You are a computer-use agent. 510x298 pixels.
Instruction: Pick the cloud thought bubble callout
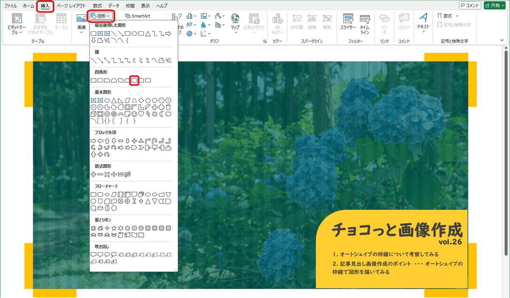[114, 255]
